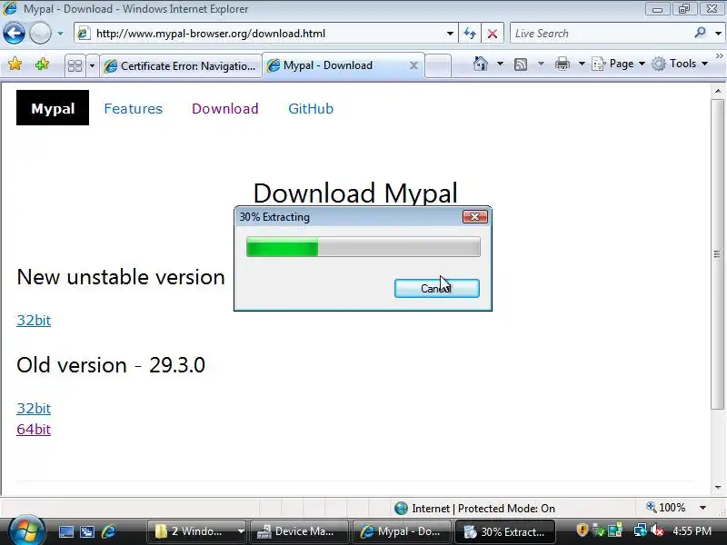Expand the command bar overflow chevron
The image size is (727, 545).
719,56
